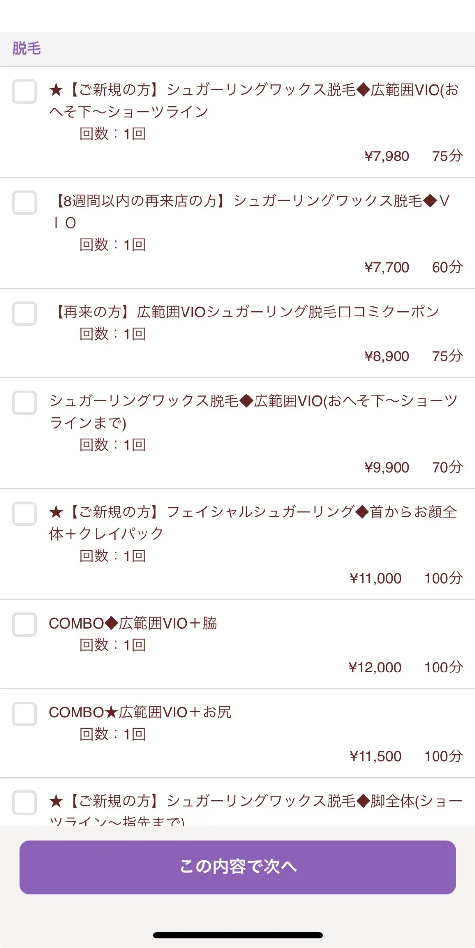Tap the COMBO★広範囲VIO+お尻 title
Screen dimensions: 475x948
click(x=140, y=712)
